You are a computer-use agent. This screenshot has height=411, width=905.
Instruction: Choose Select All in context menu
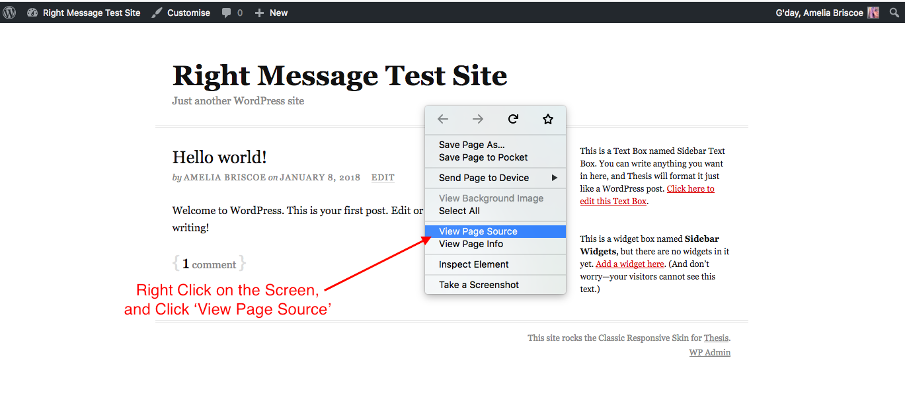495,211
